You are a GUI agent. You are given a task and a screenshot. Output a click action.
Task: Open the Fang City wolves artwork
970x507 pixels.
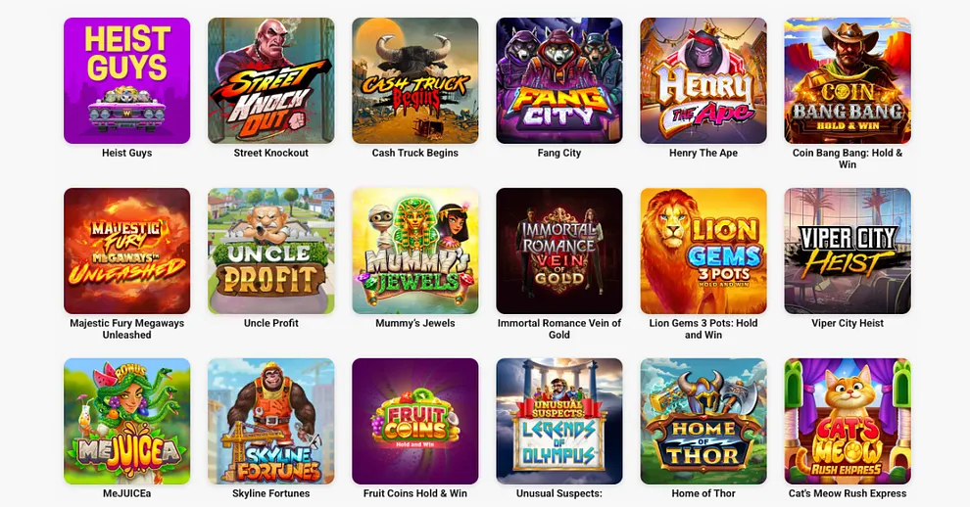(x=559, y=80)
